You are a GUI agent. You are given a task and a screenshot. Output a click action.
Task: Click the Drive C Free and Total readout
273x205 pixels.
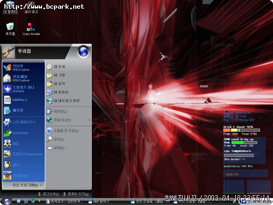tap(240, 134)
